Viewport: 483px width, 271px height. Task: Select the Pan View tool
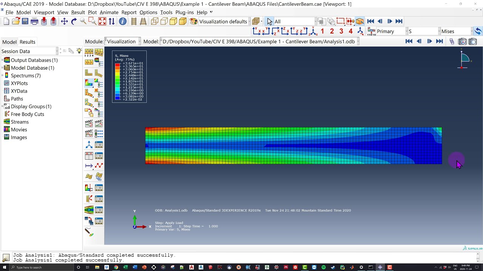[x=64, y=21]
